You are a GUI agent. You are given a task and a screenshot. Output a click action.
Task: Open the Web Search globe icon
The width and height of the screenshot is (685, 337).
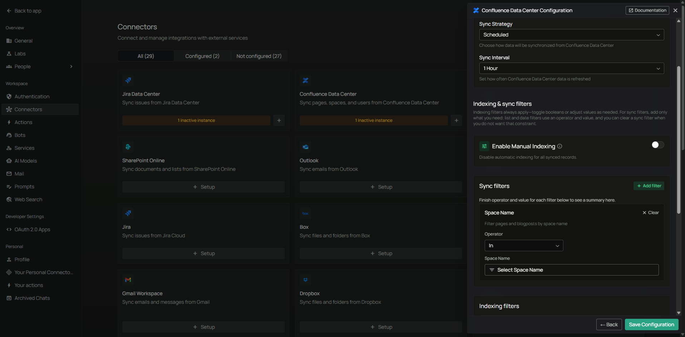[9, 199]
